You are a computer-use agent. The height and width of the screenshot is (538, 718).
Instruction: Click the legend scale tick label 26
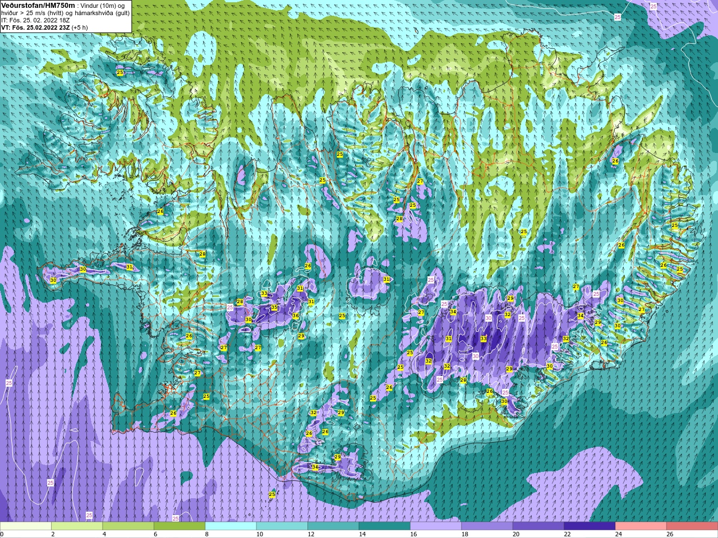click(670, 534)
